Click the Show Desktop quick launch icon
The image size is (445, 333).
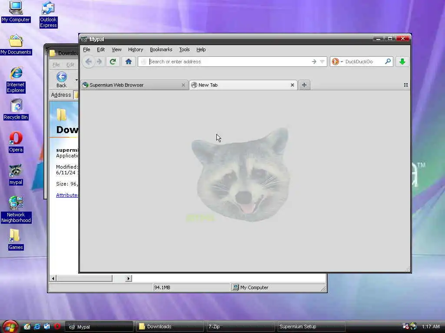click(27, 326)
